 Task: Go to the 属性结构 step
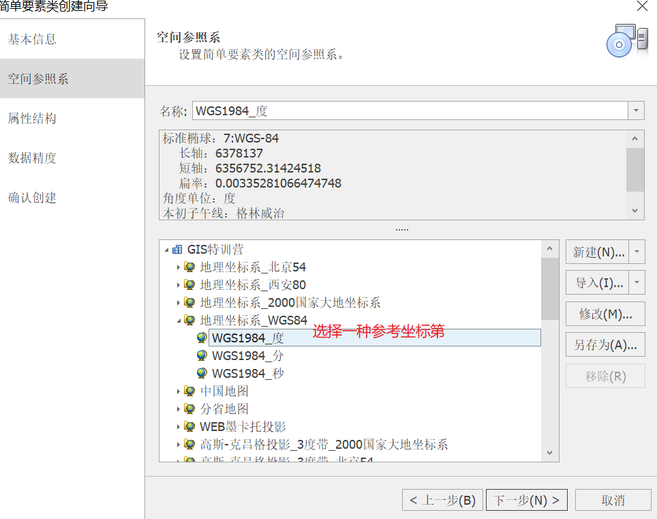(72, 118)
